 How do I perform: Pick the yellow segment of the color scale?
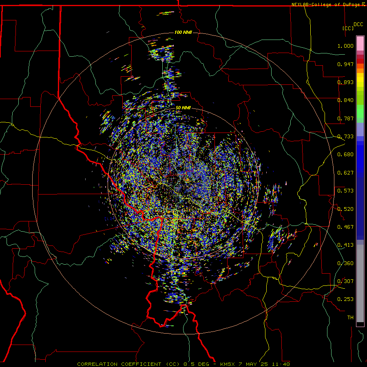[360, 80]
